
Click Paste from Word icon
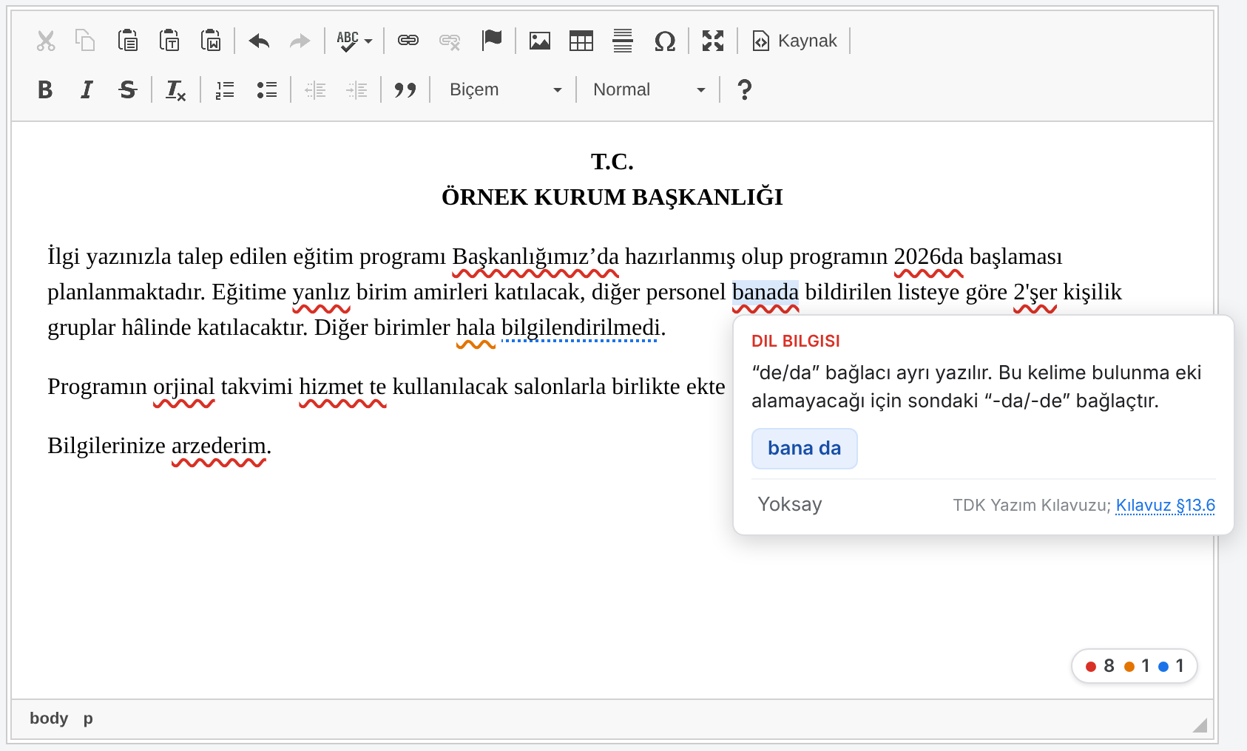[x=211, y=41]
